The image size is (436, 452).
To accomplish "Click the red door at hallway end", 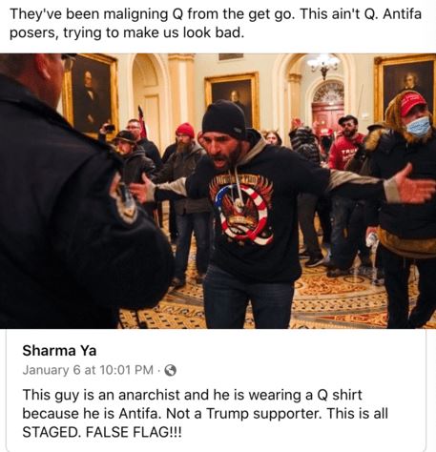I will click(327, 115).
